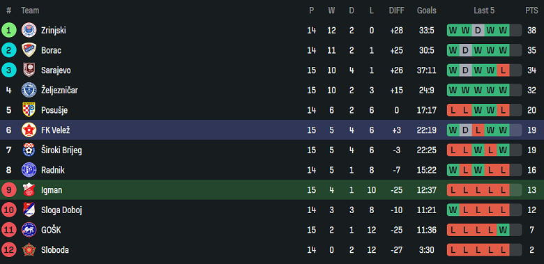Viewport: 544px width, 264px height.
Task: Click the GOŠK club crest
Action: pyautogui.click(x=29, y=230)
